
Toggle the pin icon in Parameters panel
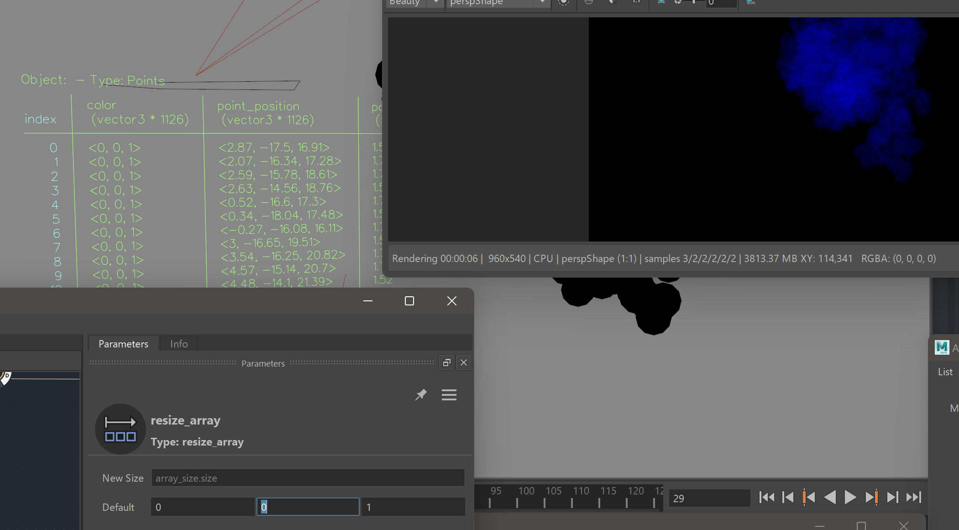point(421,394)
